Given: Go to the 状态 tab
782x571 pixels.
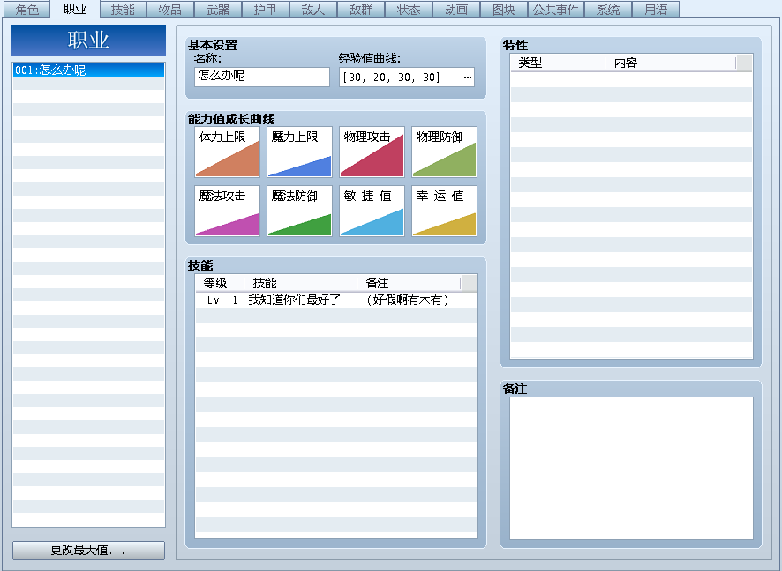Looking at the screenshot, I should [409, 10].
